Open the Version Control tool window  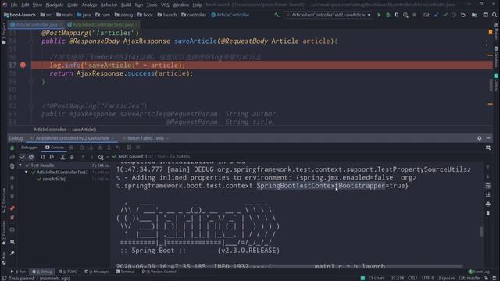click(x=159, y=272)
